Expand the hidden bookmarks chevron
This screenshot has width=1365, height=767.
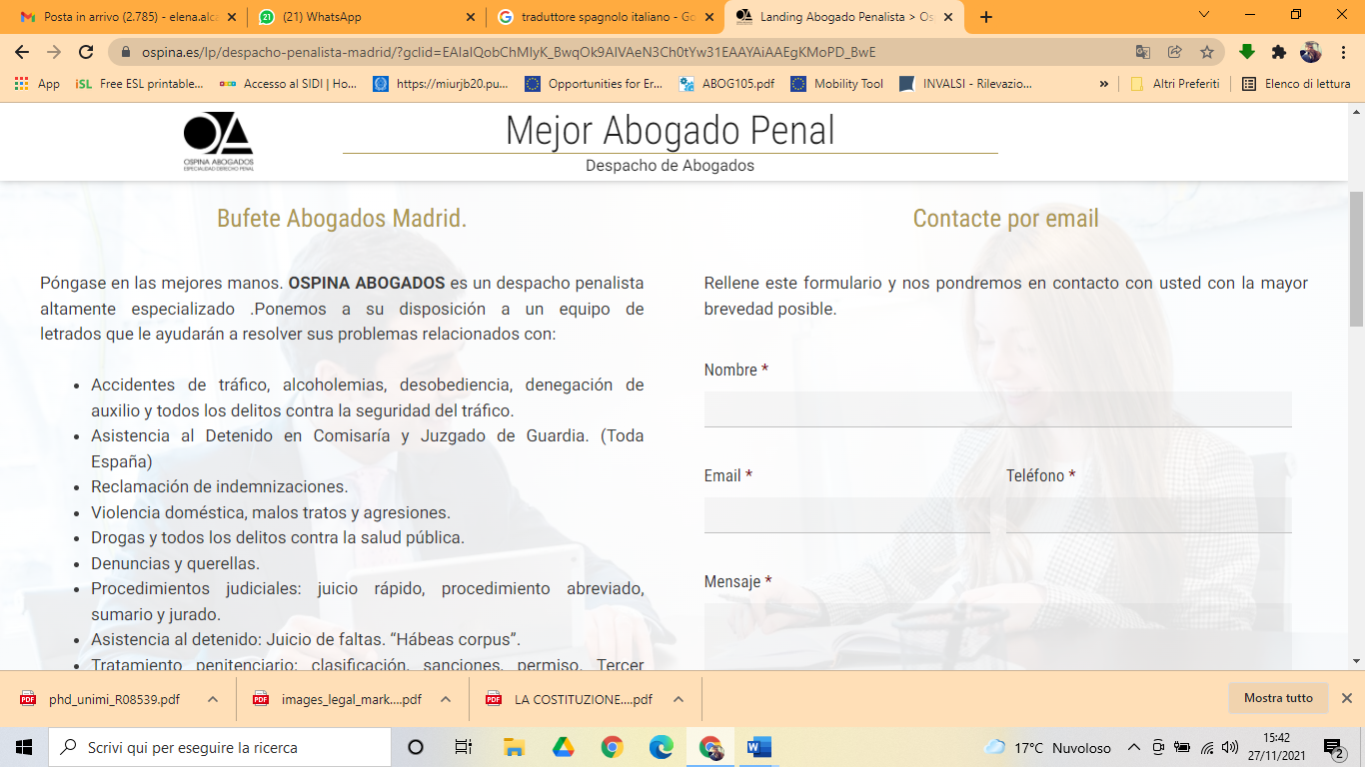(x=1104, y=84)
